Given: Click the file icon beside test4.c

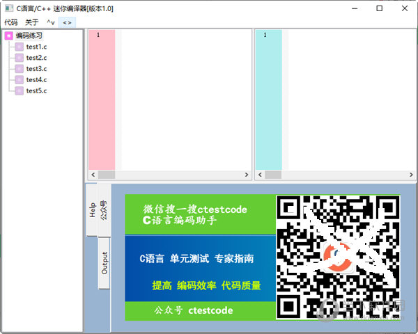Looking at the screenshot, I should click(x=20, y=79).
